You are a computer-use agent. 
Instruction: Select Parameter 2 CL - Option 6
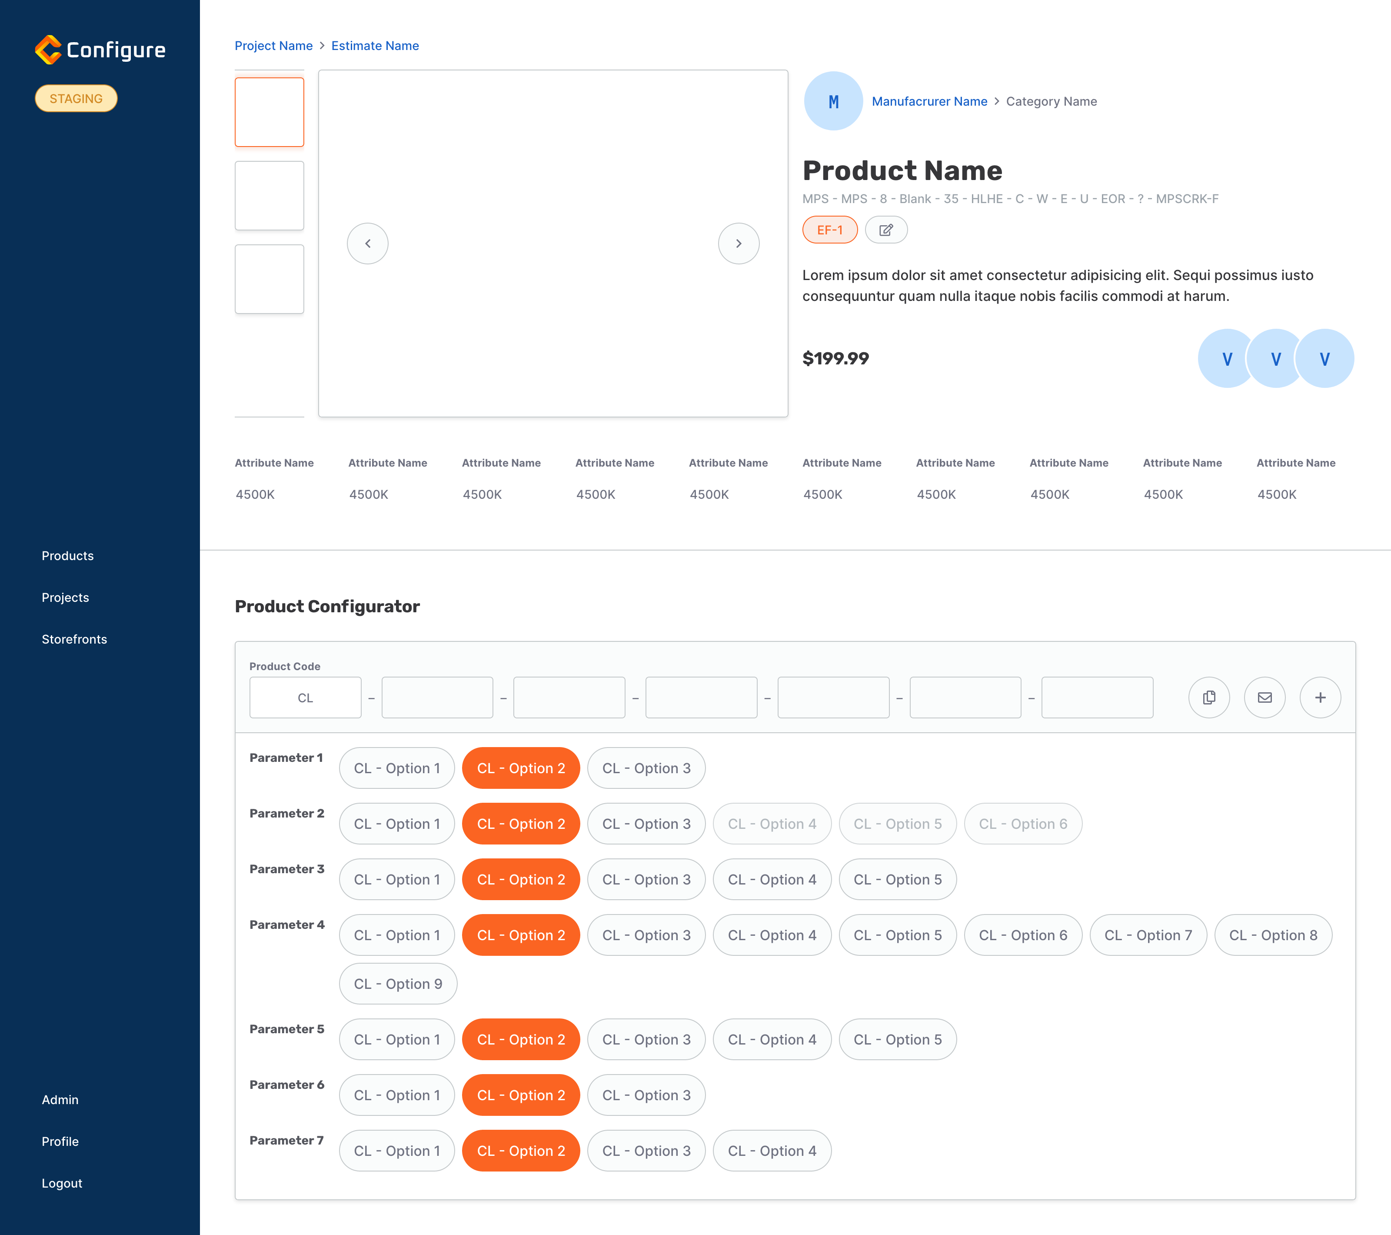[1023, 824]
